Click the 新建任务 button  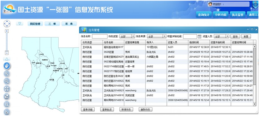[126, 110]
